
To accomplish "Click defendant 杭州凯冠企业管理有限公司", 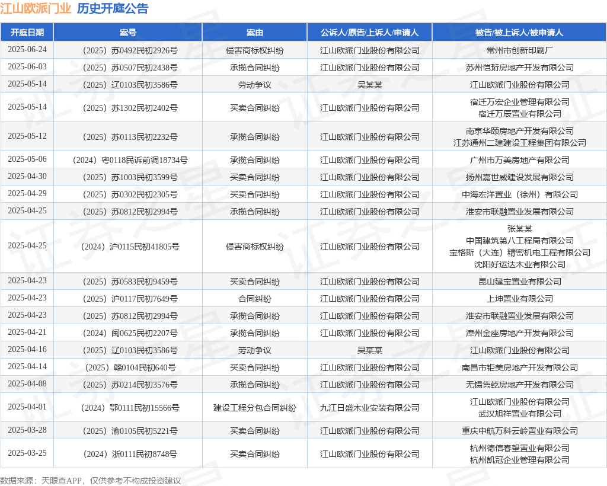I will click(519, 460).
